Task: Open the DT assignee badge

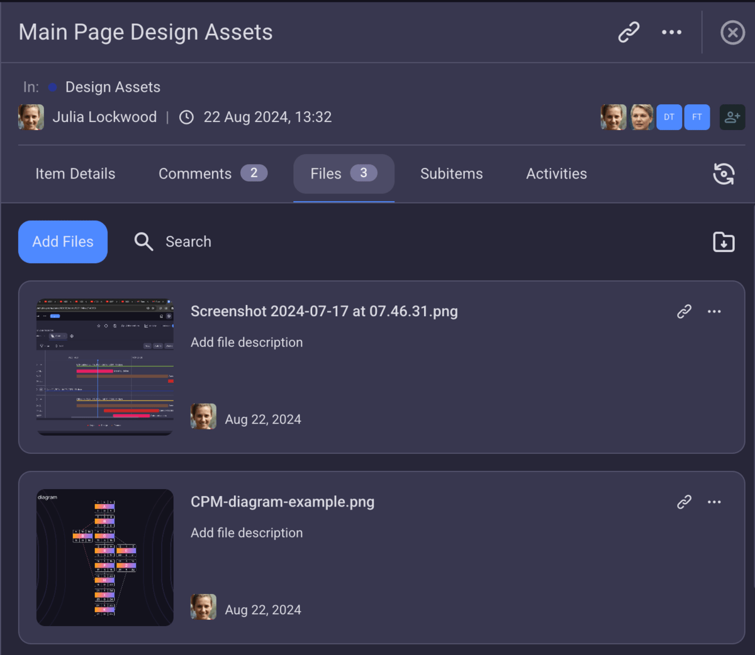Action: [x=668, y=117]
